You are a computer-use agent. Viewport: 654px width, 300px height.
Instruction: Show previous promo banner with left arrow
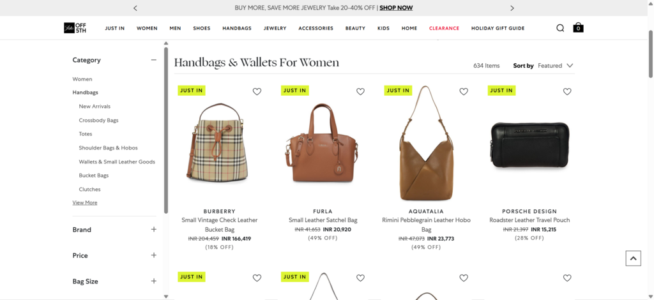[135, 8]
